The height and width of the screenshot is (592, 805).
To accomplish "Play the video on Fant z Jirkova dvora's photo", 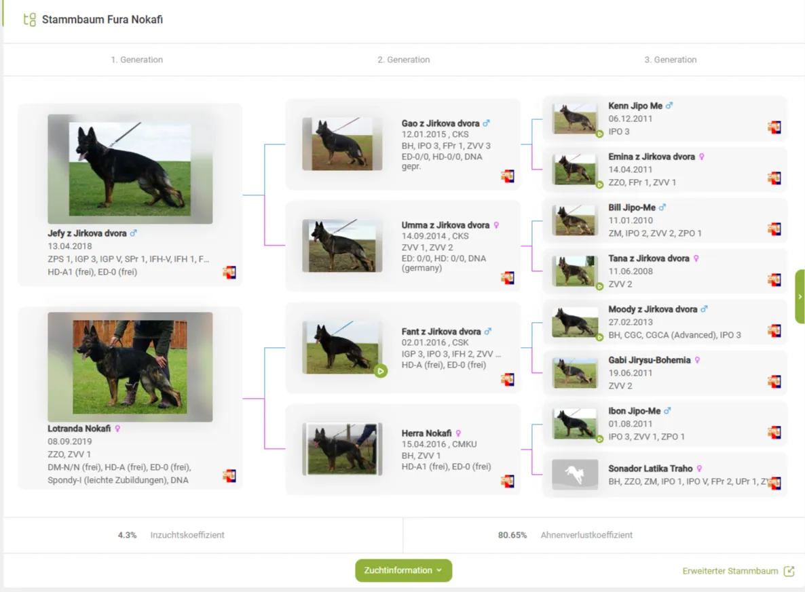I will (381, 371).
